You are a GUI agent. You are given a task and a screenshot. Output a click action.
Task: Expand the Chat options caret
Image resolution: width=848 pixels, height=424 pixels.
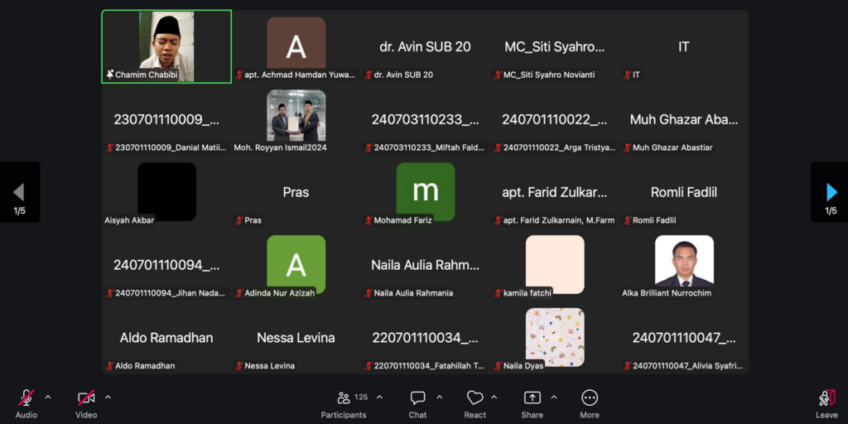(439, 397)
